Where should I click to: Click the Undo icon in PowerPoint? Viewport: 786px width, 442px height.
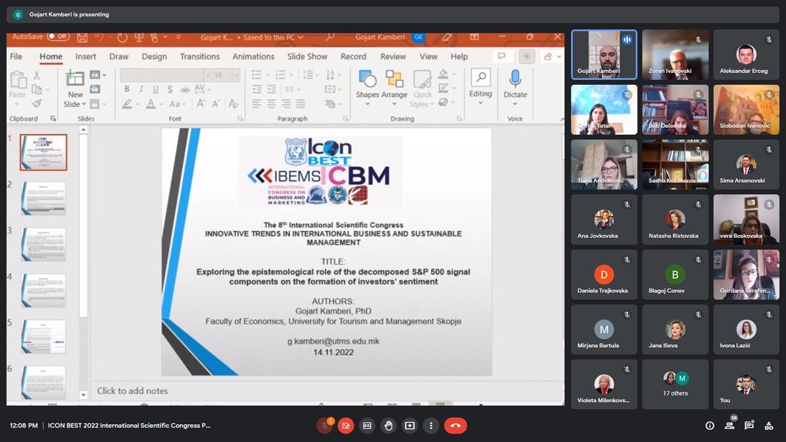pyautogui.click(x=99, y=37)
